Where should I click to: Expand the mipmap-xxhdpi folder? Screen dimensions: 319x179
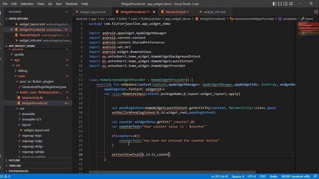[38, 152]
